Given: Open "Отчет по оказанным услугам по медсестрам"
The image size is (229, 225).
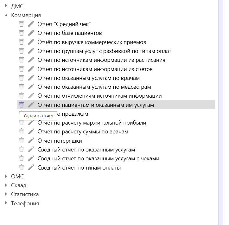Looking at the screenshot, I should pyautogui.click(x=94, y=87).
